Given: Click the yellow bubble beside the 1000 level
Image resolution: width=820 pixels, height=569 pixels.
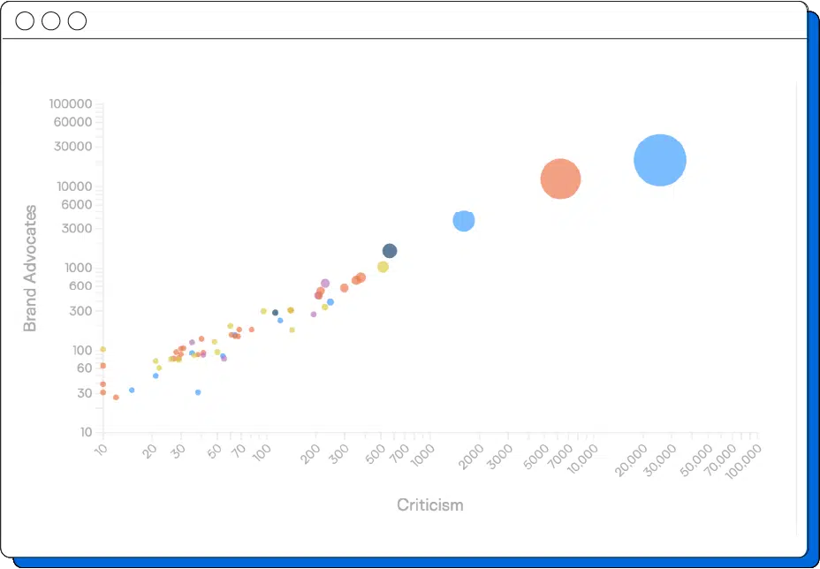Looking at the screenshot, I should coord(383,267).
